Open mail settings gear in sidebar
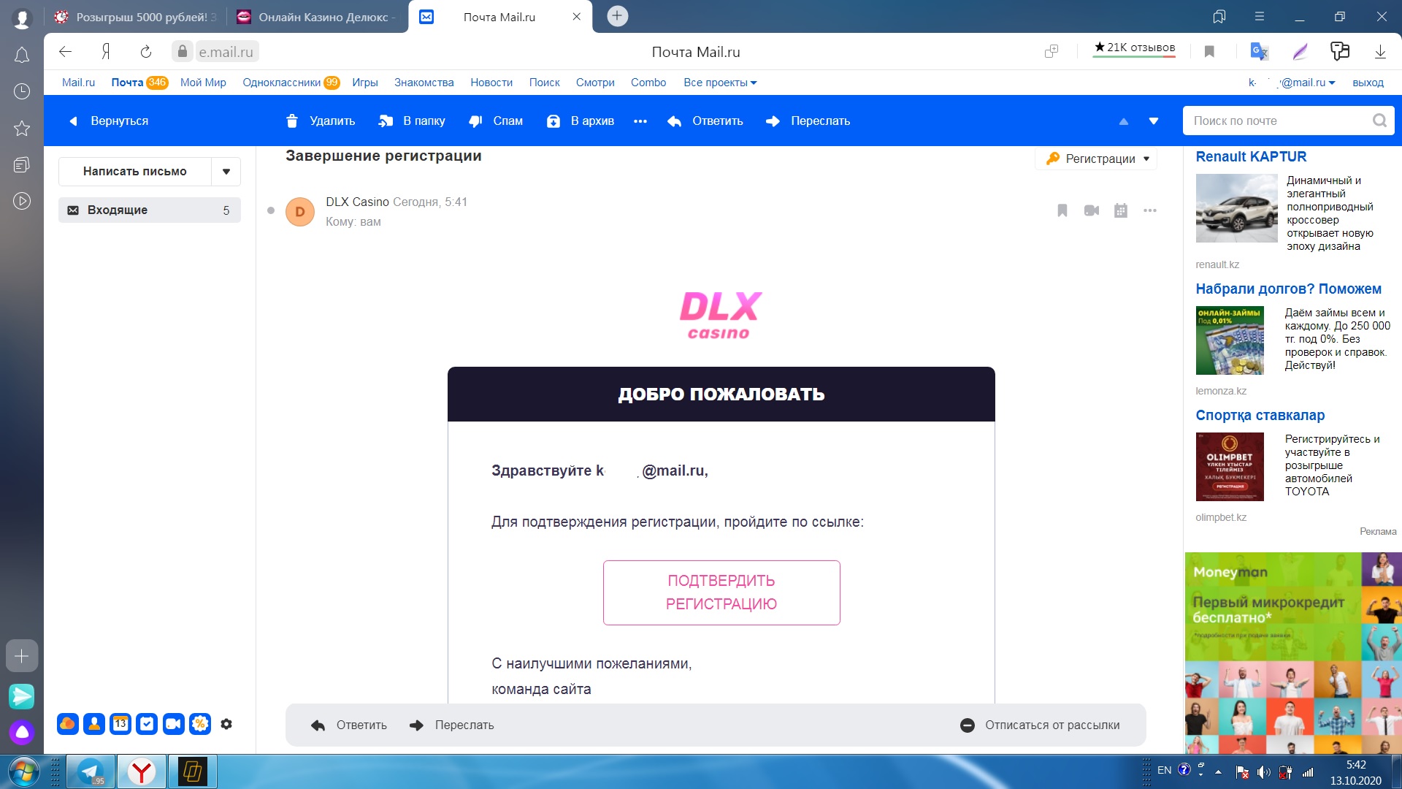The height and width of the screenshot is (789, 1402). coord(226,724)
